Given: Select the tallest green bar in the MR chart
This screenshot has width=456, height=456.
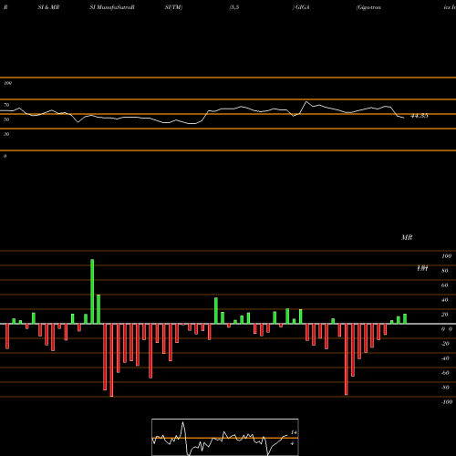Looking at the screenshot, I should click(x=92, y=291).
